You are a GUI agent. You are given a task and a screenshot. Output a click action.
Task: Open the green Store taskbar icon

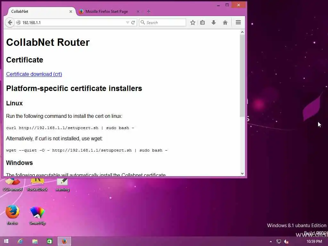tap(50, 241)
